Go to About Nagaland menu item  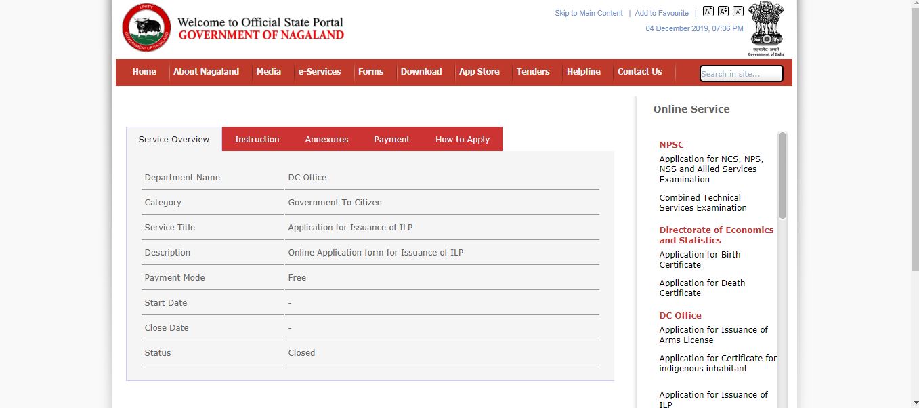206,72
